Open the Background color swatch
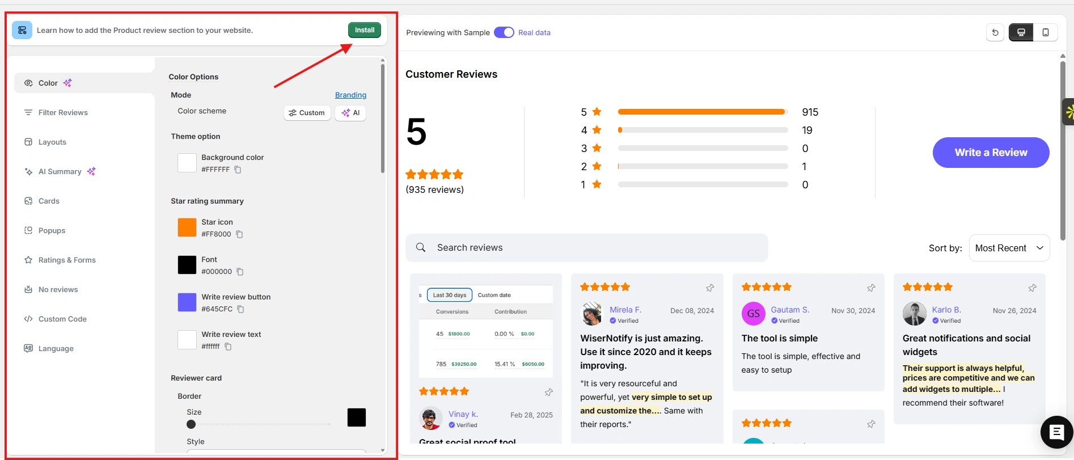 tap(187, 163)
